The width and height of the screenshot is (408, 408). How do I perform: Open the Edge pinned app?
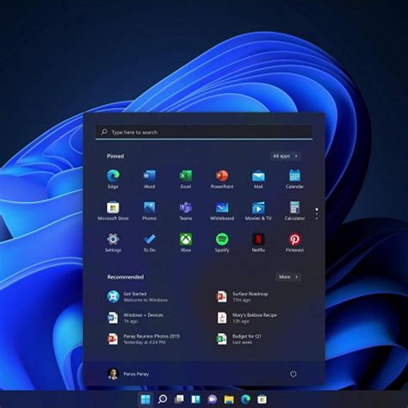coord(113,179)
